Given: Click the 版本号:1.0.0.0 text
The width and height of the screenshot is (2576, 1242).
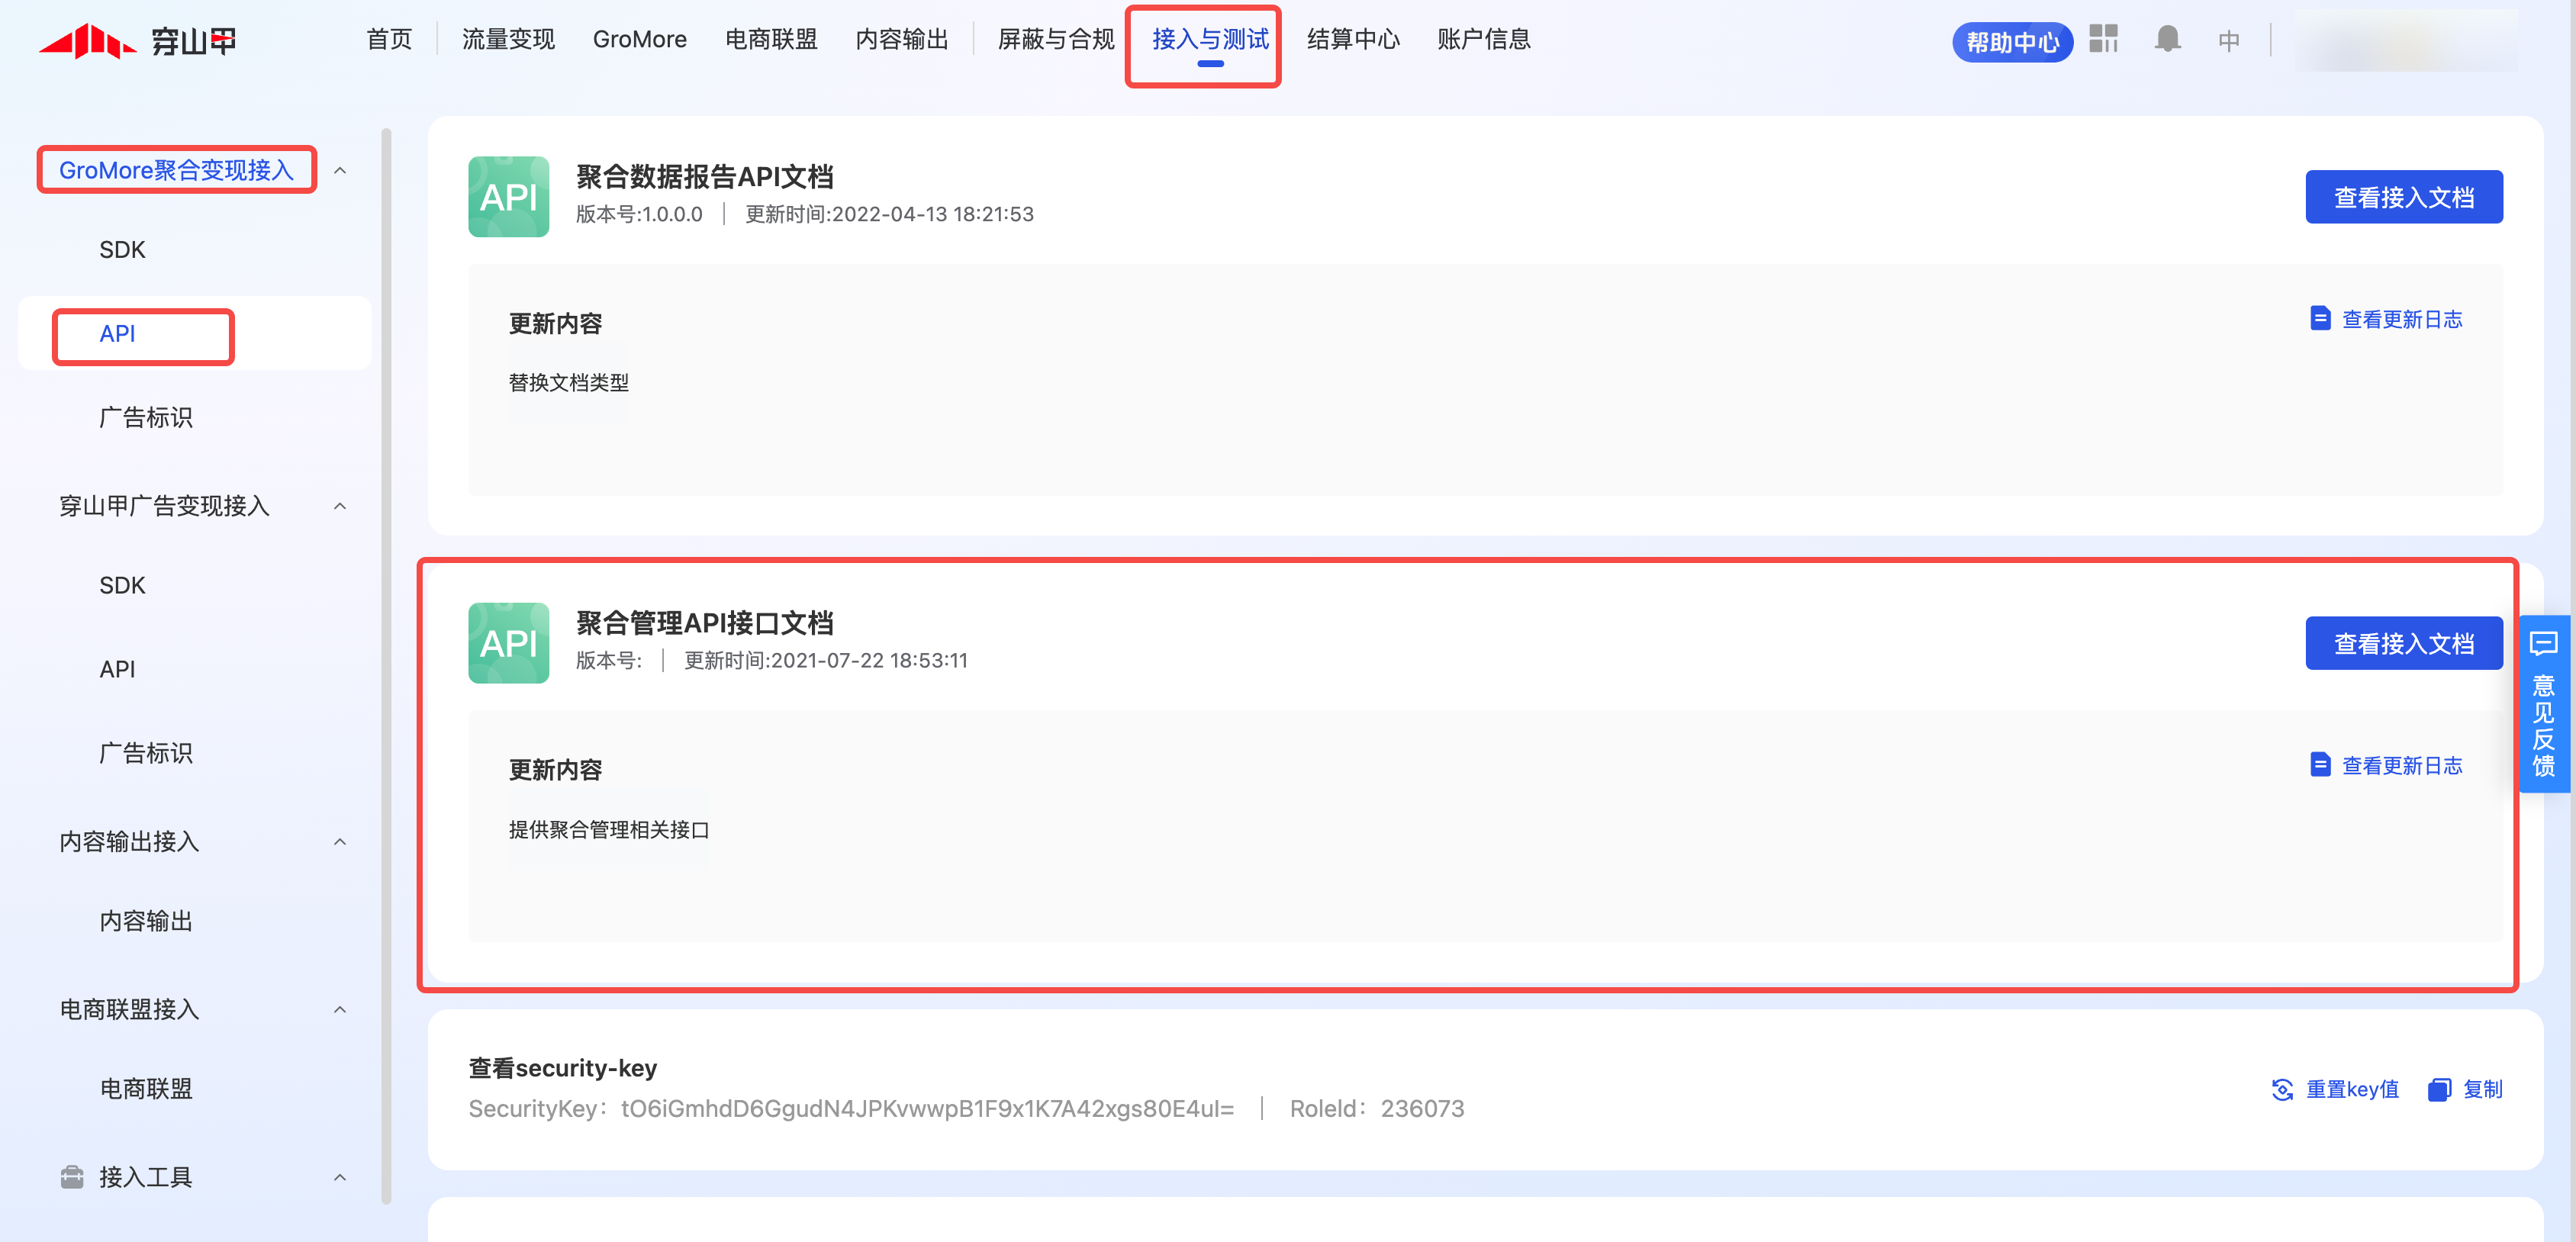Looking at the screenshot, I should (x=639, y=214).
